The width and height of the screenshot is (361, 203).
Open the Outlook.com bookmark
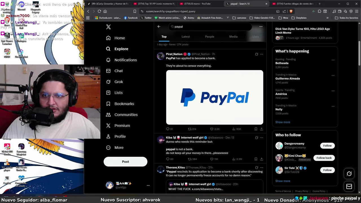coord(108,18)
